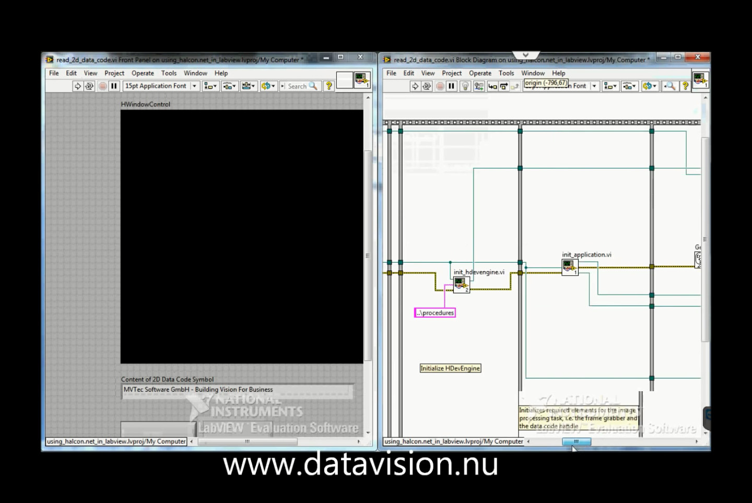Screen dimensions: 752x503
Task: Open Align Objects menu in Front Panel
Action: click(210, 86)
